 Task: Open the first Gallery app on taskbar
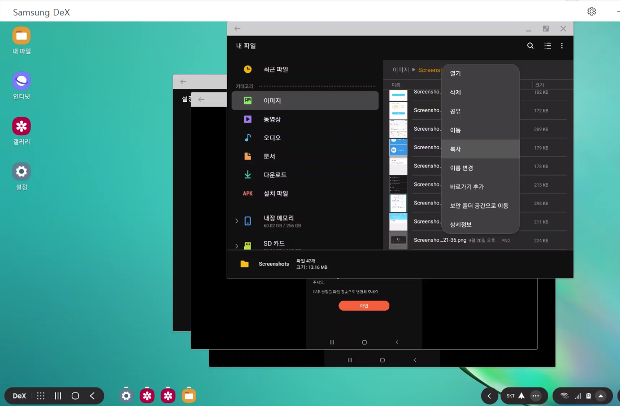(x=147, y=396)
